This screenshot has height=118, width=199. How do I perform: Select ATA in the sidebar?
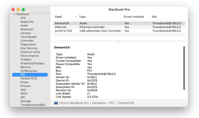pos(23,18)
